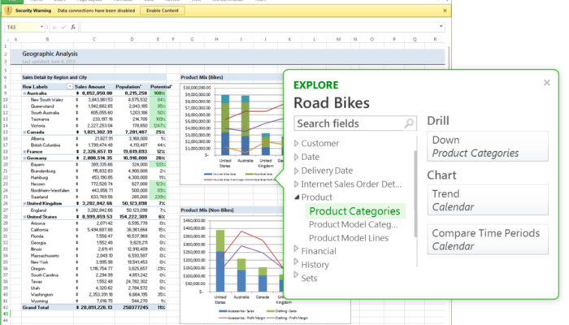
Task: Select the Product Model Lines field
Action: (349, 238)
